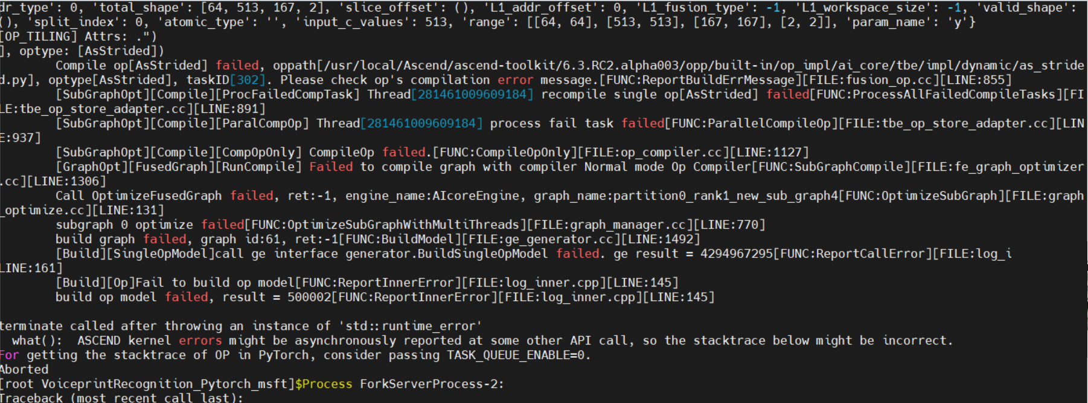Click the '[RunCompile]' tag

[259, 167]
